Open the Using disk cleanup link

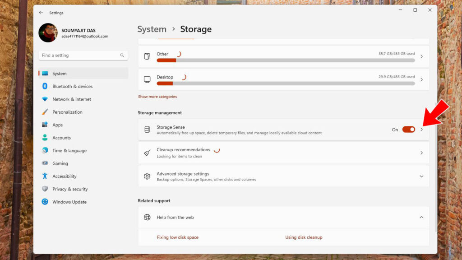(x=304, y=237)
